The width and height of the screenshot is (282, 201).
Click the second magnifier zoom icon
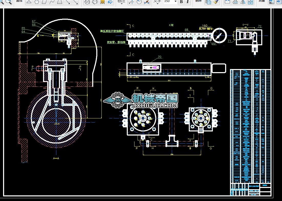click(x=8, y=2)
